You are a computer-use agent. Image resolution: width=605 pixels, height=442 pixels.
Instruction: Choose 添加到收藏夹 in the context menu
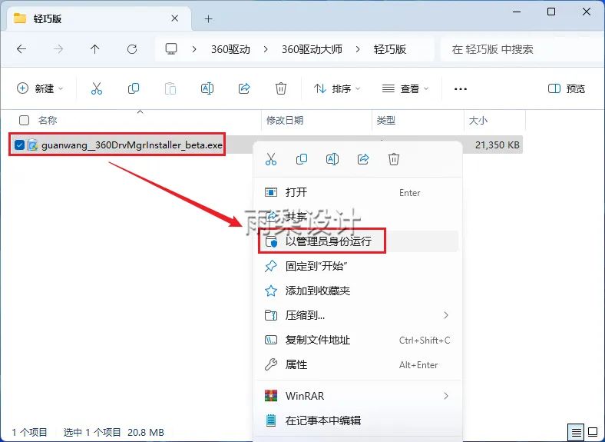tap(358, 291)
